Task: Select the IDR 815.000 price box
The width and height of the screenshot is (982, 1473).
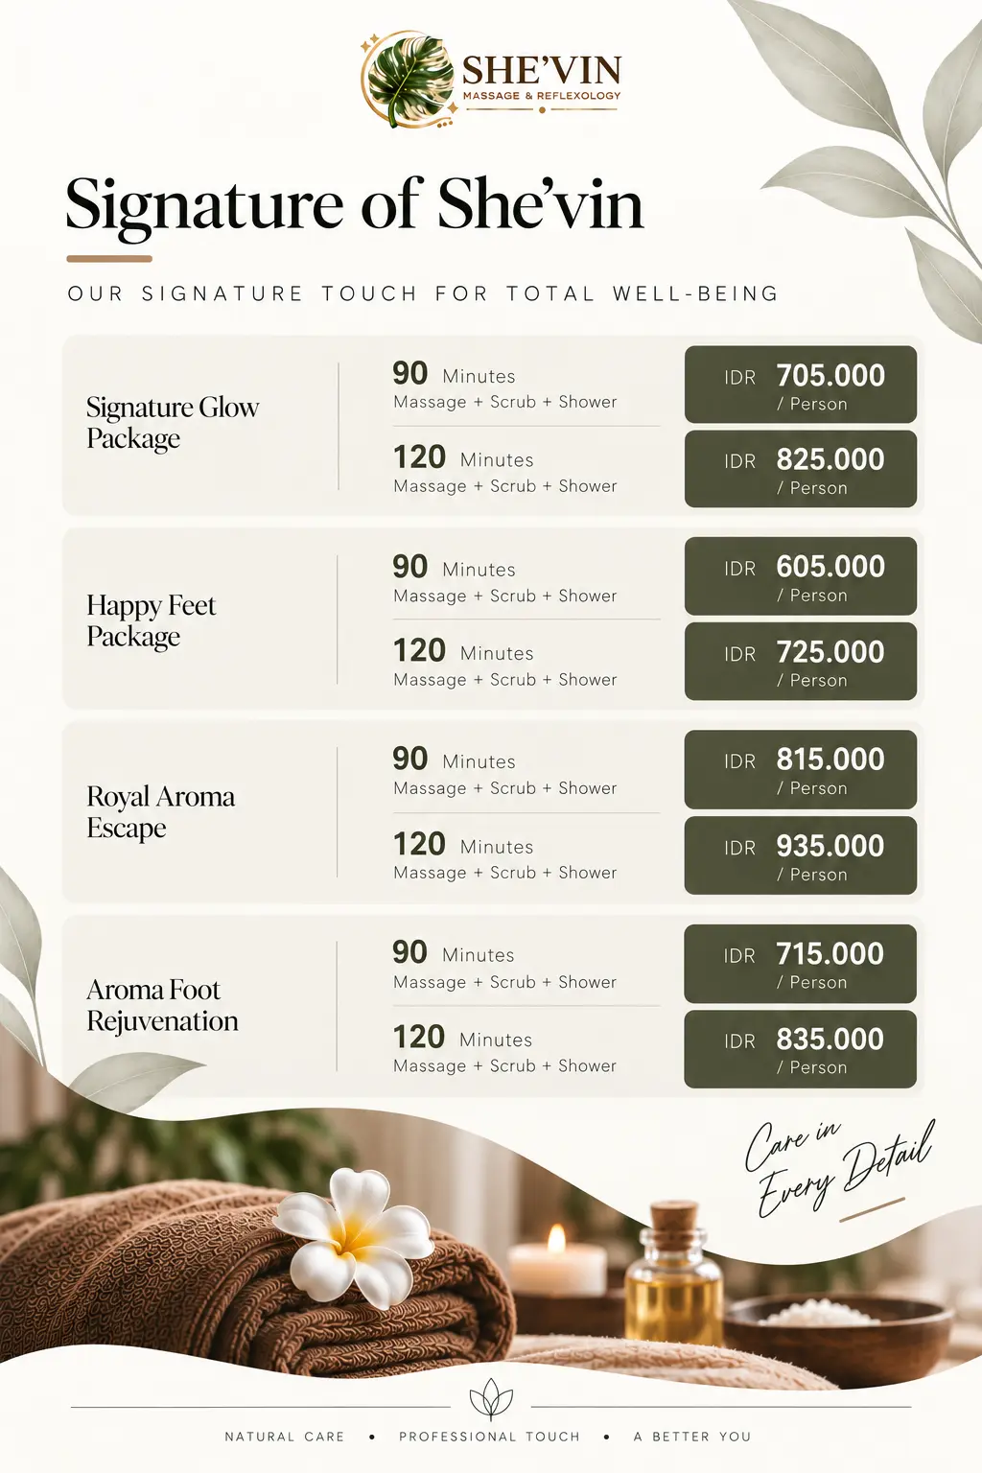Action: click(x=801, y=769)
